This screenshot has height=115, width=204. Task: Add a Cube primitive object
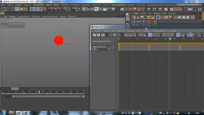point(84,9)
